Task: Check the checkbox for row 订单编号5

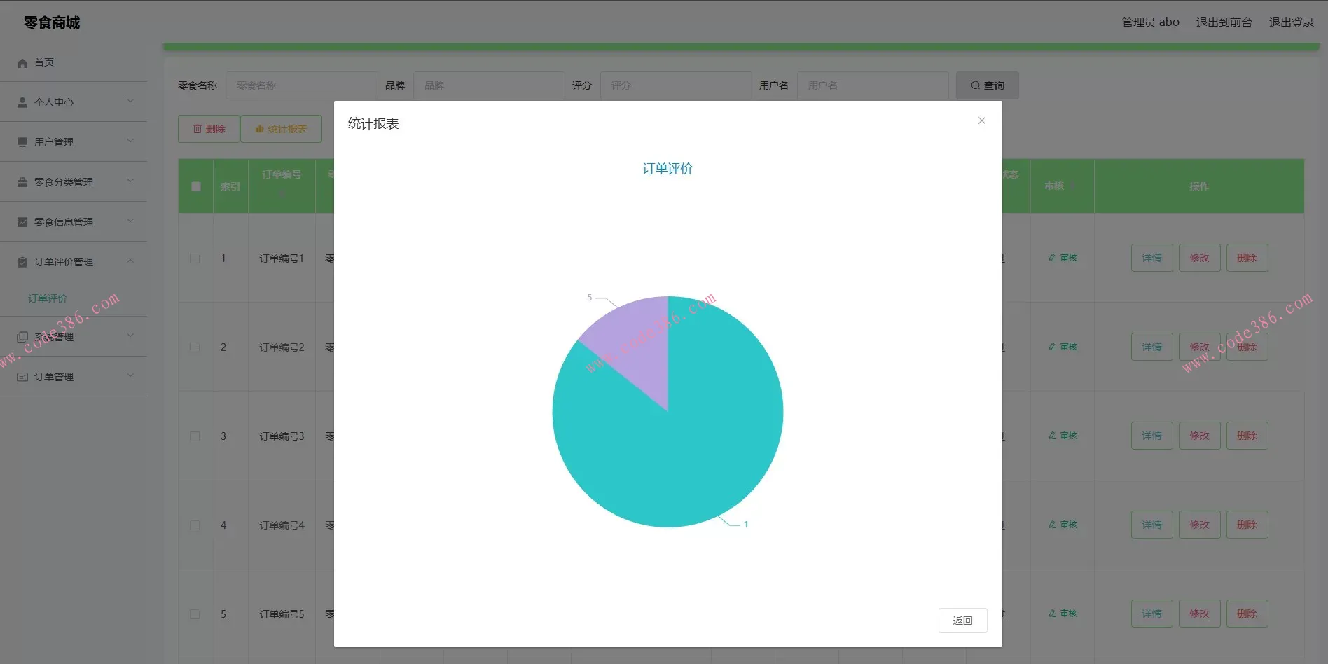Action: click(195, 614)
